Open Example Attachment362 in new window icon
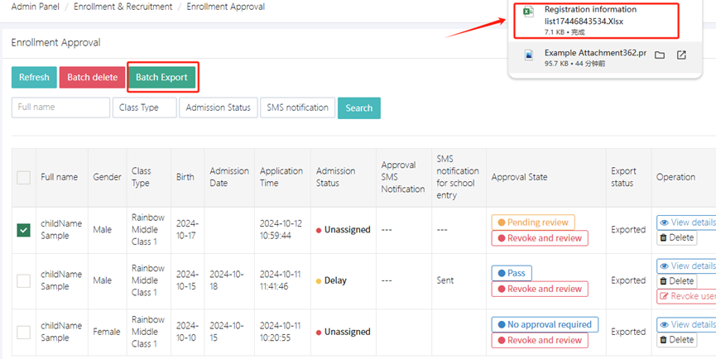 [681, 55]
